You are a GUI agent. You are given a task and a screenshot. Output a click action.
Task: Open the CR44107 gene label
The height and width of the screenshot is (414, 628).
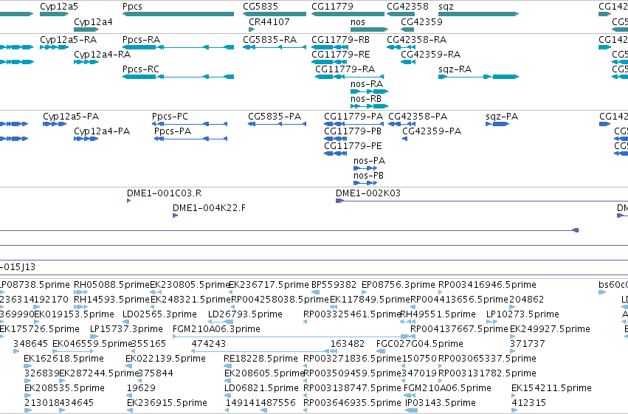tap(269, 21)
